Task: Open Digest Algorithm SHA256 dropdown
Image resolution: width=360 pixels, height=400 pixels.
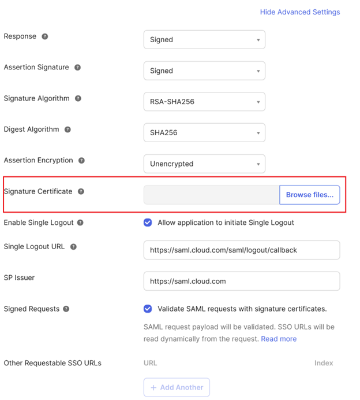Action: tap(204, 133)
